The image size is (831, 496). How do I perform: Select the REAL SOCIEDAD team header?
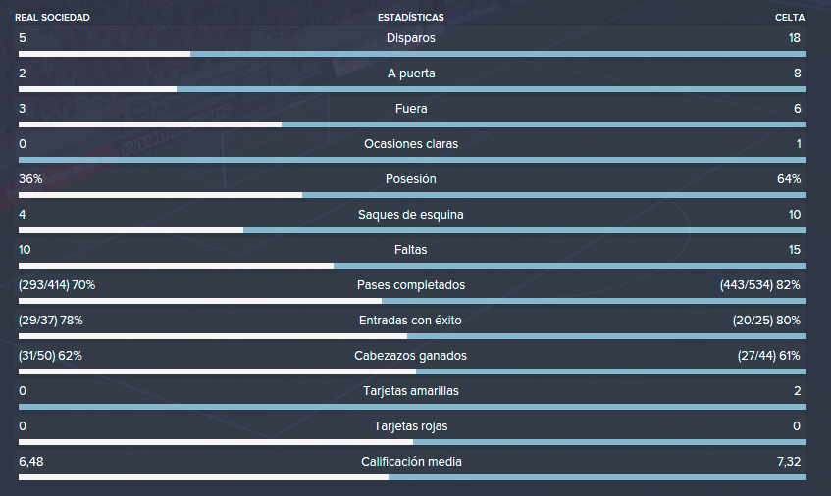pyautogui.click(x=52, y=18)
